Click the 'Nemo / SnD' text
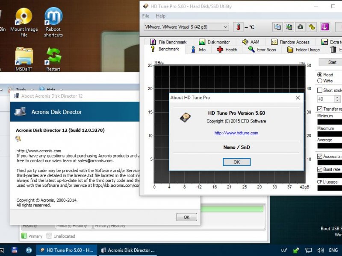 [237, 147]
